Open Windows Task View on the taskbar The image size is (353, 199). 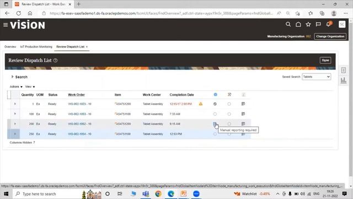120,194
